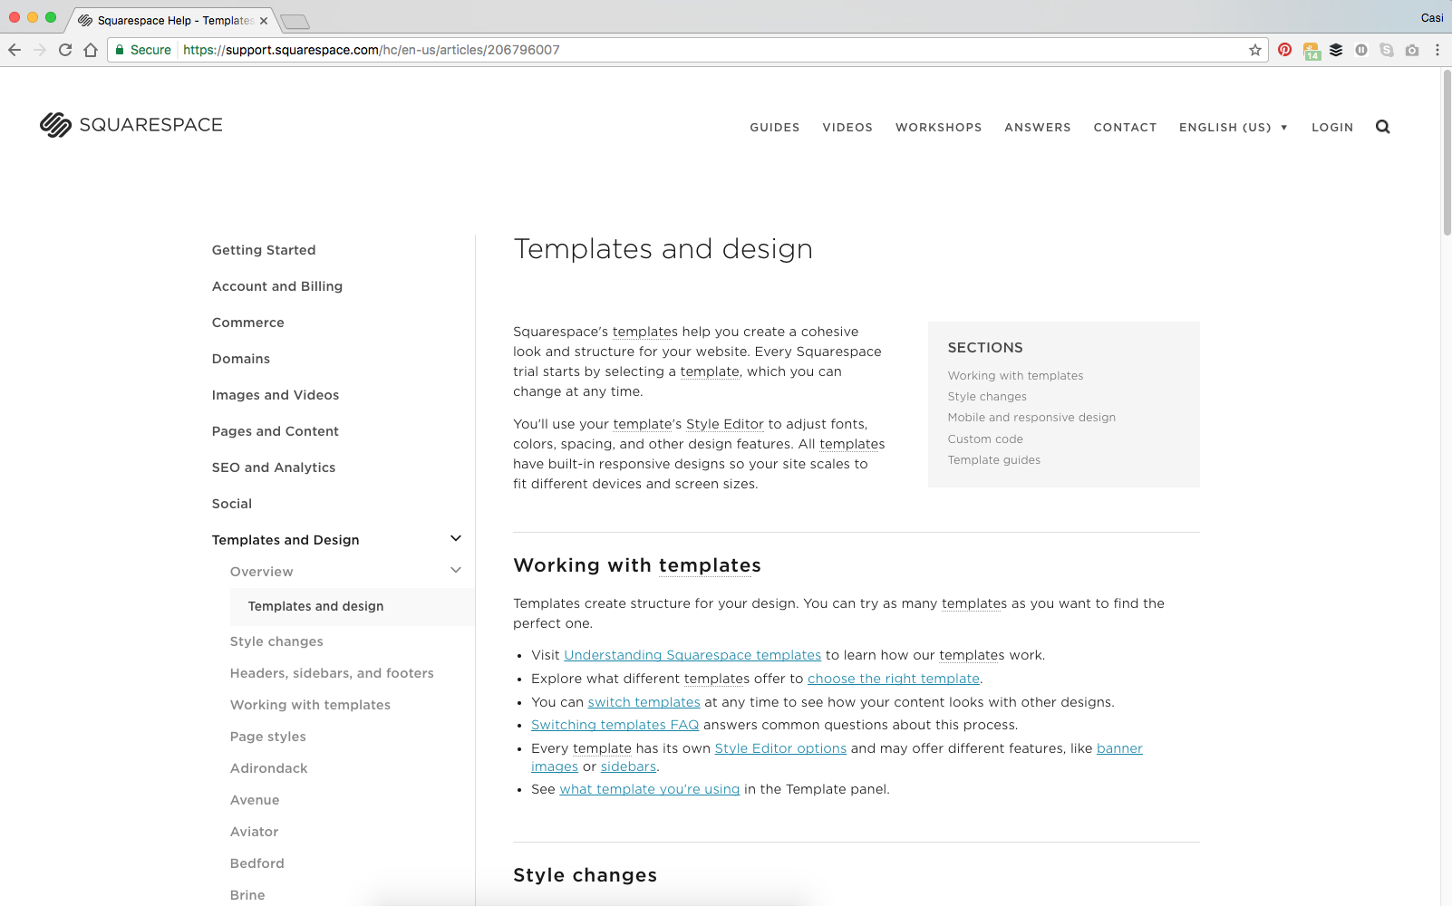Open the Page styles sidebar item
Viewport: 1452px width, 906px height.
pyautogui.click(x=268, y=737)
